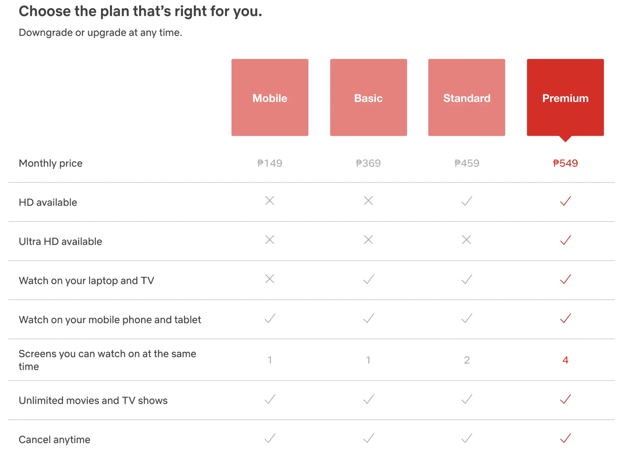The image size is (636, 461).
Task: Select the Basic plan tile
Action: 368,97
